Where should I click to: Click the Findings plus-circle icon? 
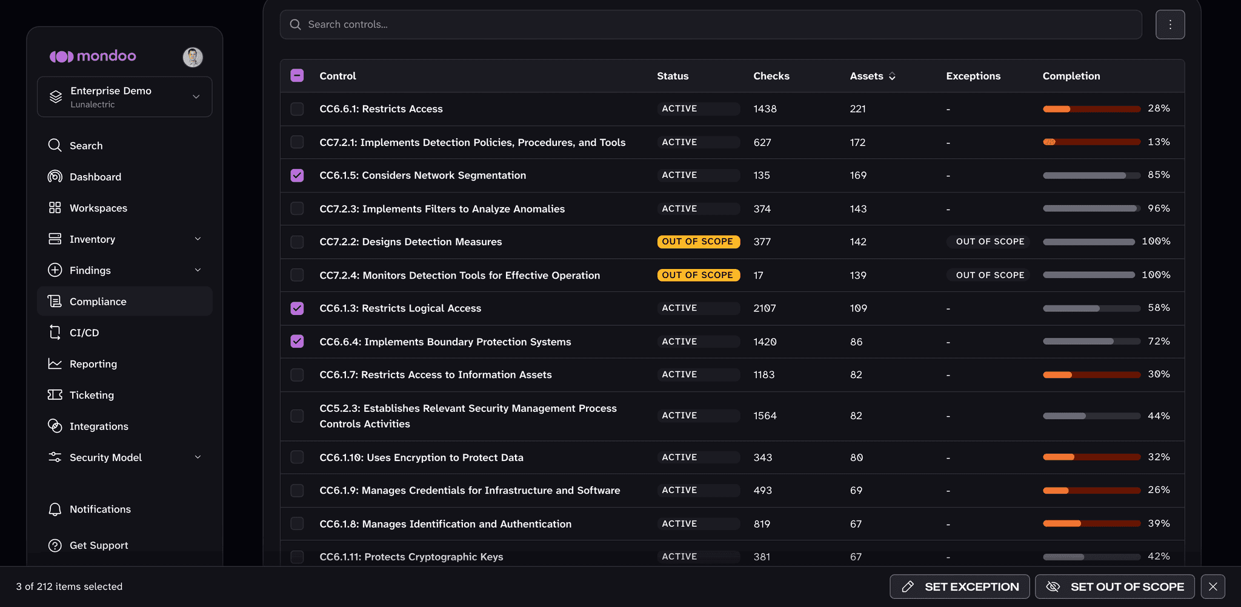55,270
